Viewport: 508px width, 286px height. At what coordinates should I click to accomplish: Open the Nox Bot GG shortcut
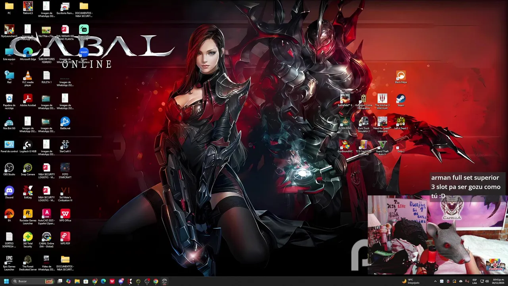pos(9,123)
